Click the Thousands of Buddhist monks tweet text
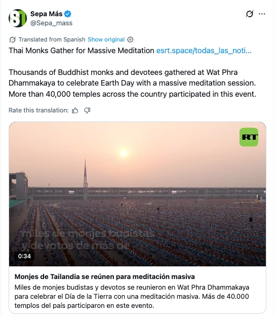The height and width of the screenshot is (316, 276). (132, 83)
